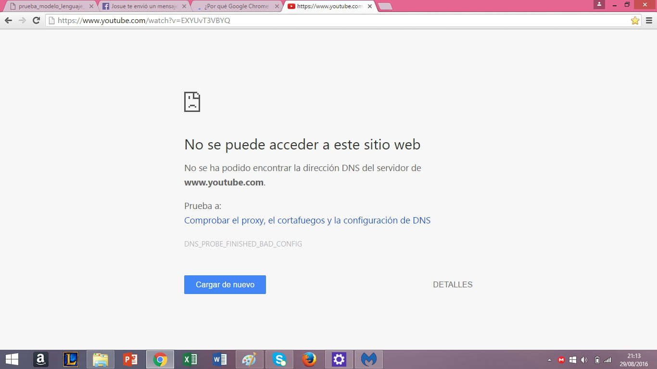Switch to PowerPoint in the taskbar
The width and height of the screenshot is (657, 369).
pyautogui.click(x=130, y=359)
